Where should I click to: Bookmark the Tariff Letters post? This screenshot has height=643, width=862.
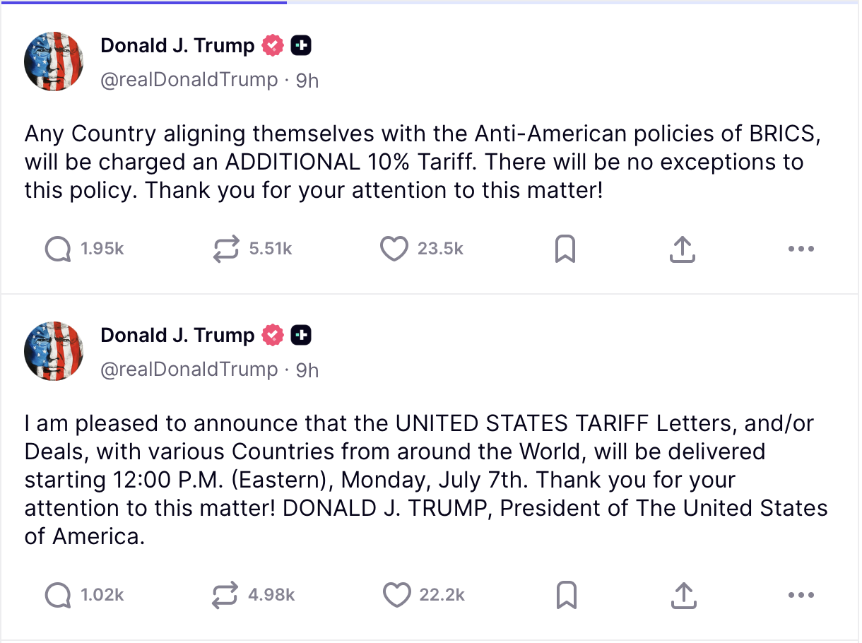tap(567, 595)
